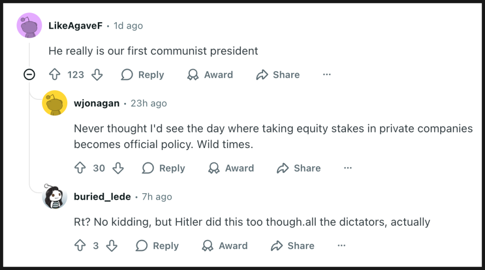
Task: Reply to buried_lede's comment
Action: 157,246
